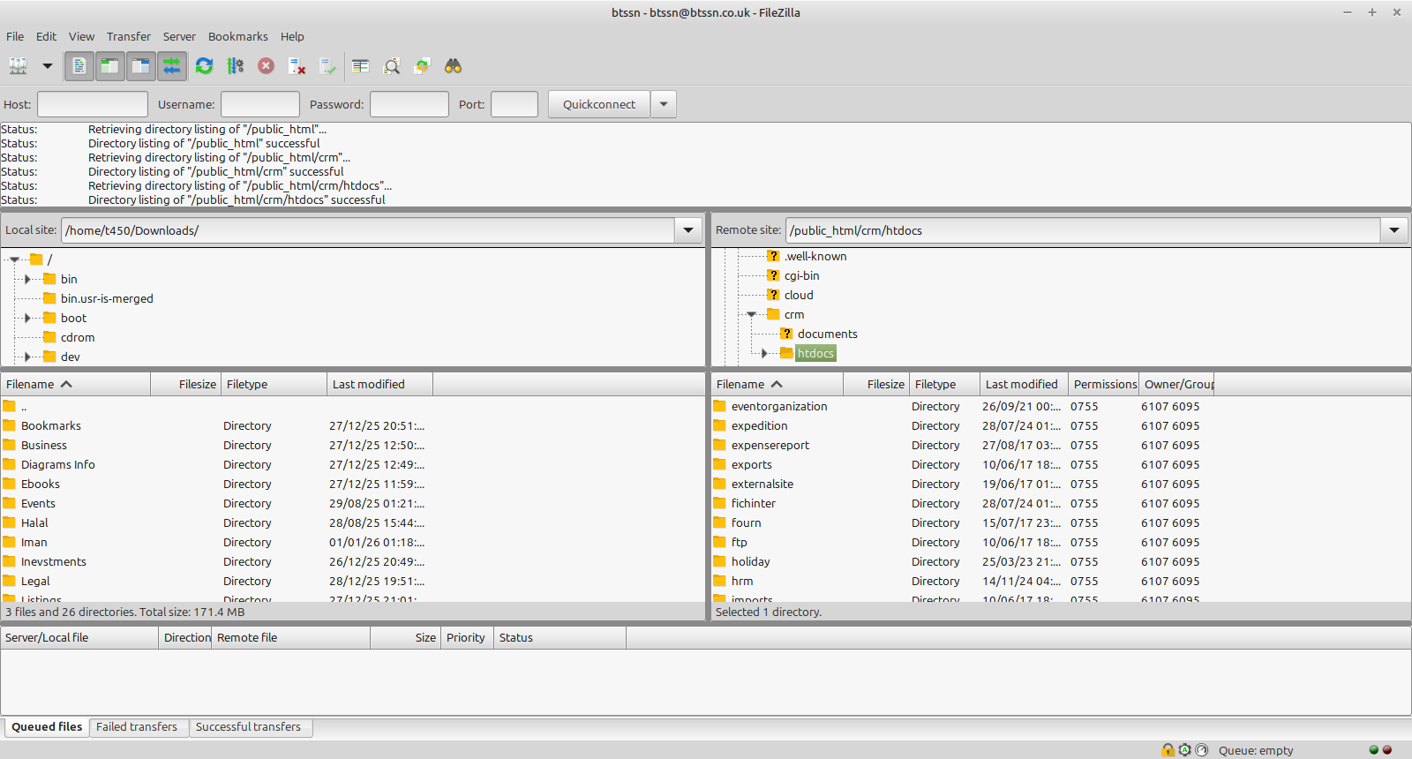1412x759 pixels.
Task: Click the Quickconnect button
Action: (598, 104)
